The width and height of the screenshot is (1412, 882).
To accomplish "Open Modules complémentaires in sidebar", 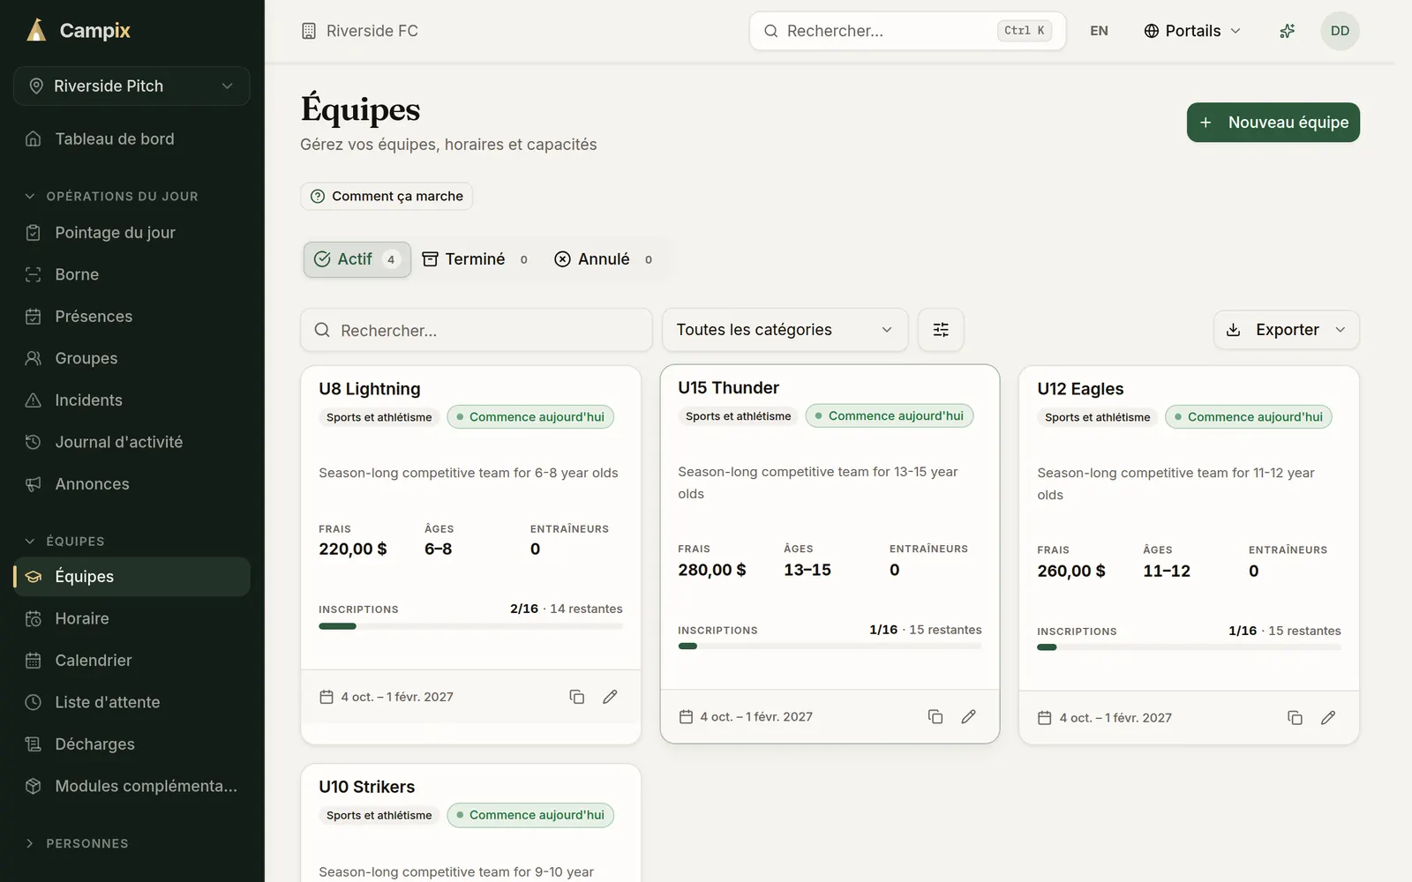I will [x=132, y=786].
